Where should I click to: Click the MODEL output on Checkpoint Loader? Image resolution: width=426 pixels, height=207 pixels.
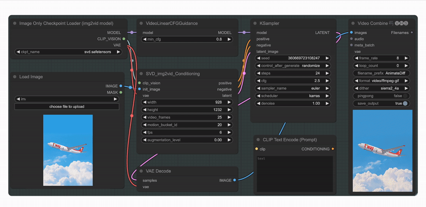[x=114, y=32]
